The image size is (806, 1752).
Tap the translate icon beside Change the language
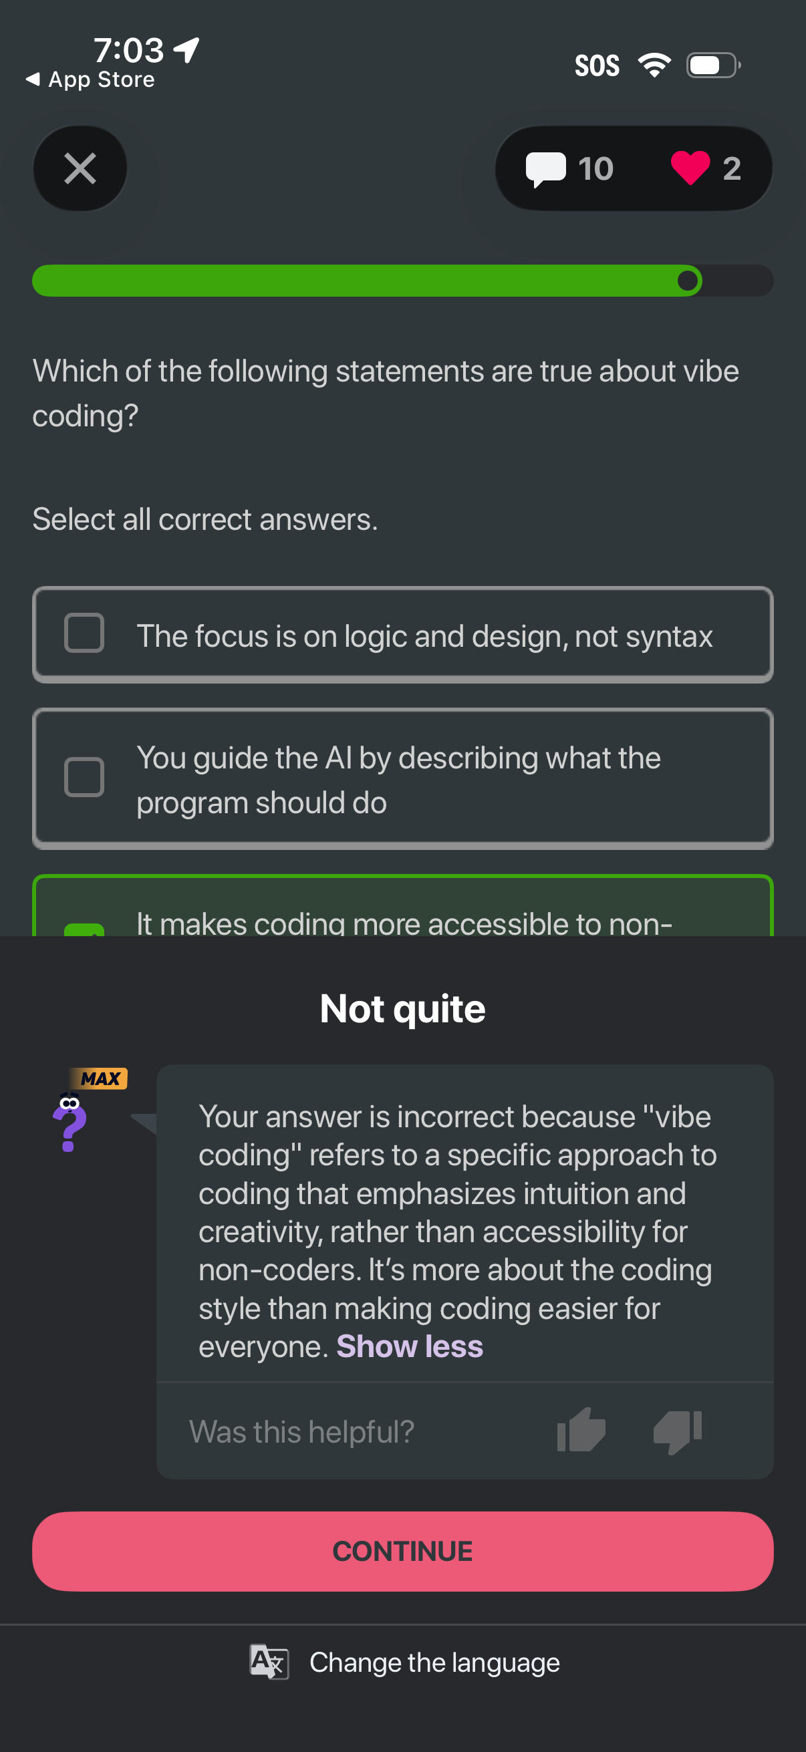[270, 1662]
